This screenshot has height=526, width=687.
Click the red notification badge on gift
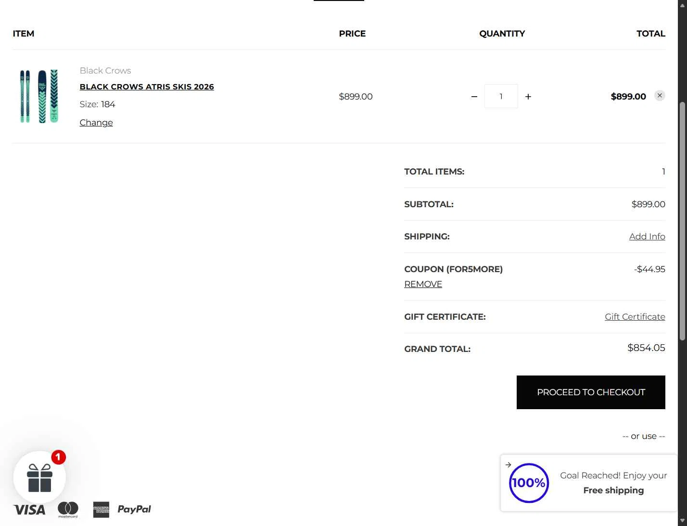pos(58,457)
